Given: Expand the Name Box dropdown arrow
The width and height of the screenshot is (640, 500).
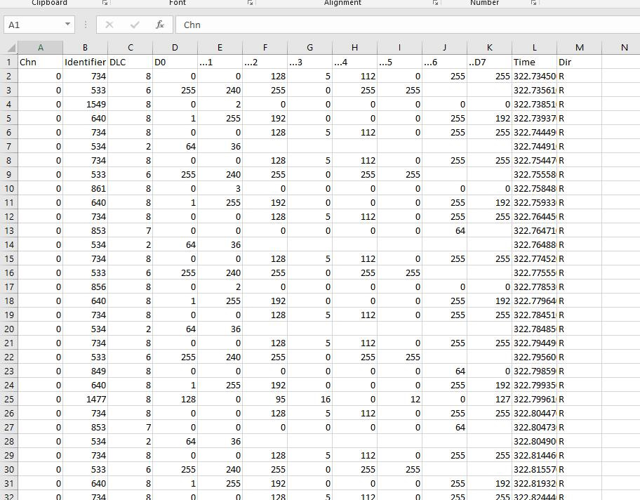Looking at the screenshot, I should click(67, 25).
